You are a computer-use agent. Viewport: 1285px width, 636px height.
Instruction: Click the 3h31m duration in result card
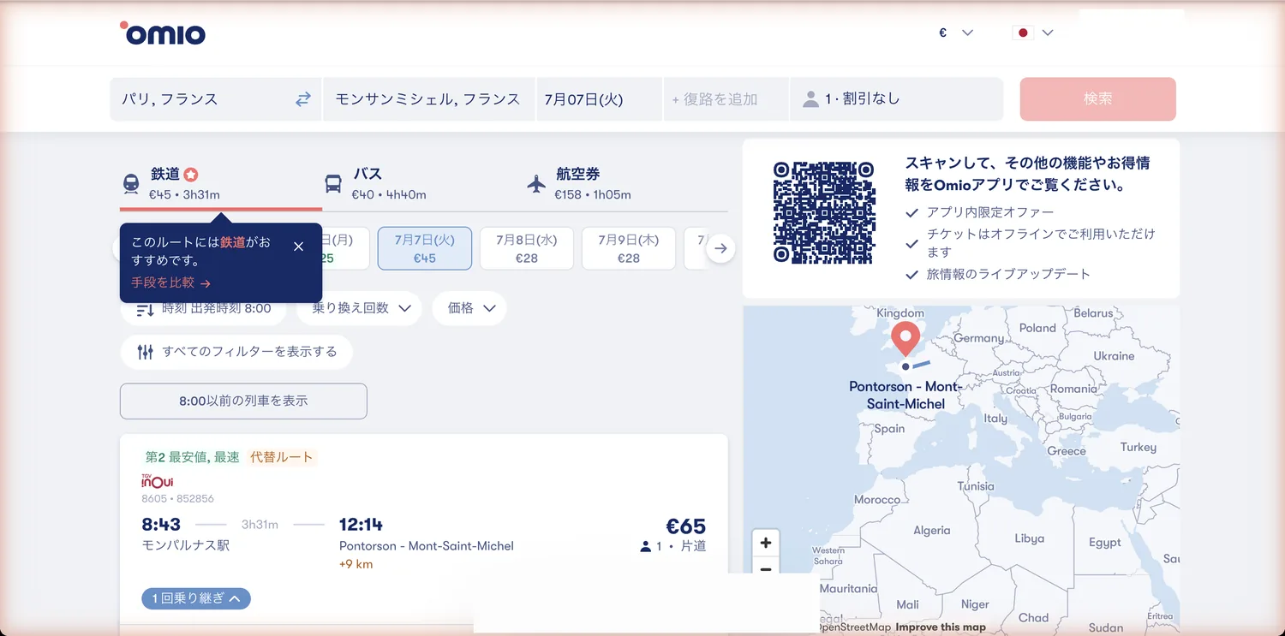[x=260, y=524]
